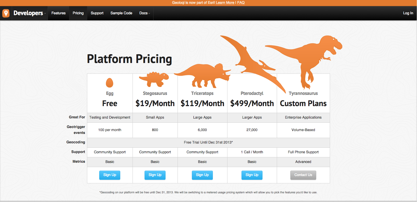The width and height of the screenshot is (417, 202).
Task: Click the Great For row label
Action: [77, 117]
